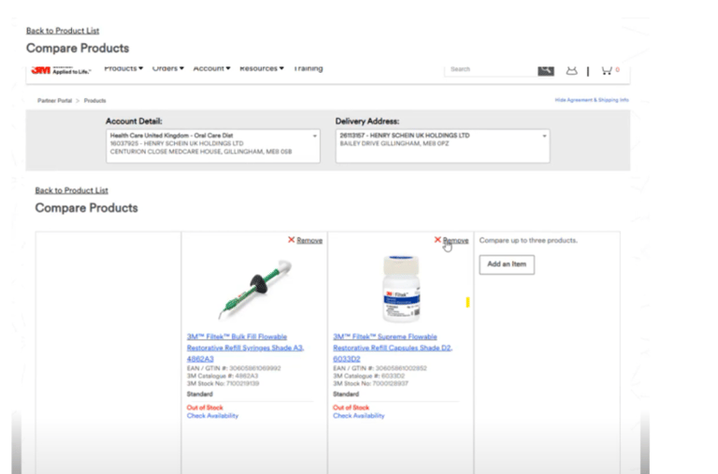
Task: Remove the Bulk Fill Flowable product
Action: pyautogui.click(x=309, y=240)
